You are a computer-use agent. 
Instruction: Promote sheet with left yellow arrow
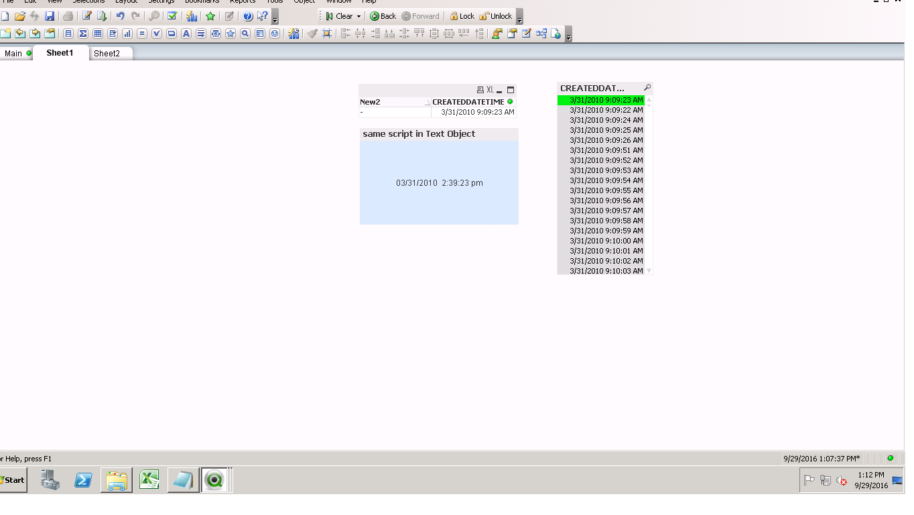tap(20, 34)
